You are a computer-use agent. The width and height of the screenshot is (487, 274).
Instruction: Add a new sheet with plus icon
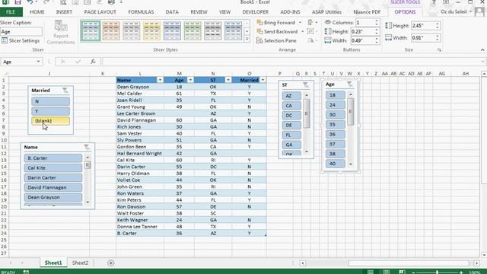pos(110,263)
